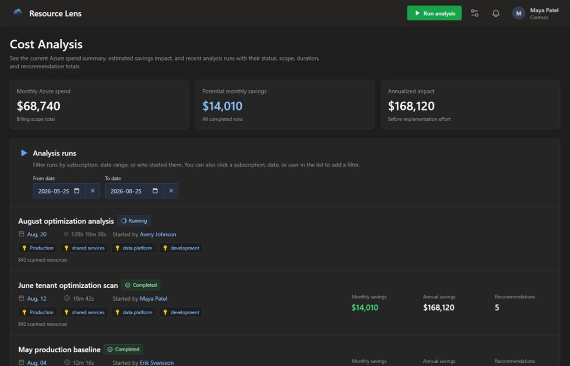The height and width of the screenshot is (366, 570).
Task: Click the $168,120 annual savings in June scan
Action: pos(439,307)
